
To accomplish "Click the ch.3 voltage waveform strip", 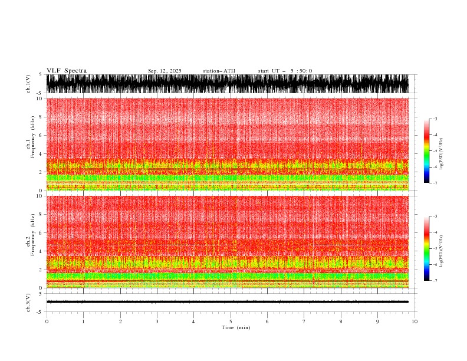I will point(228,302).
